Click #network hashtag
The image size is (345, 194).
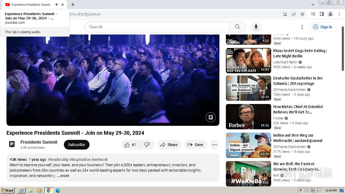(x=99, y=160)
